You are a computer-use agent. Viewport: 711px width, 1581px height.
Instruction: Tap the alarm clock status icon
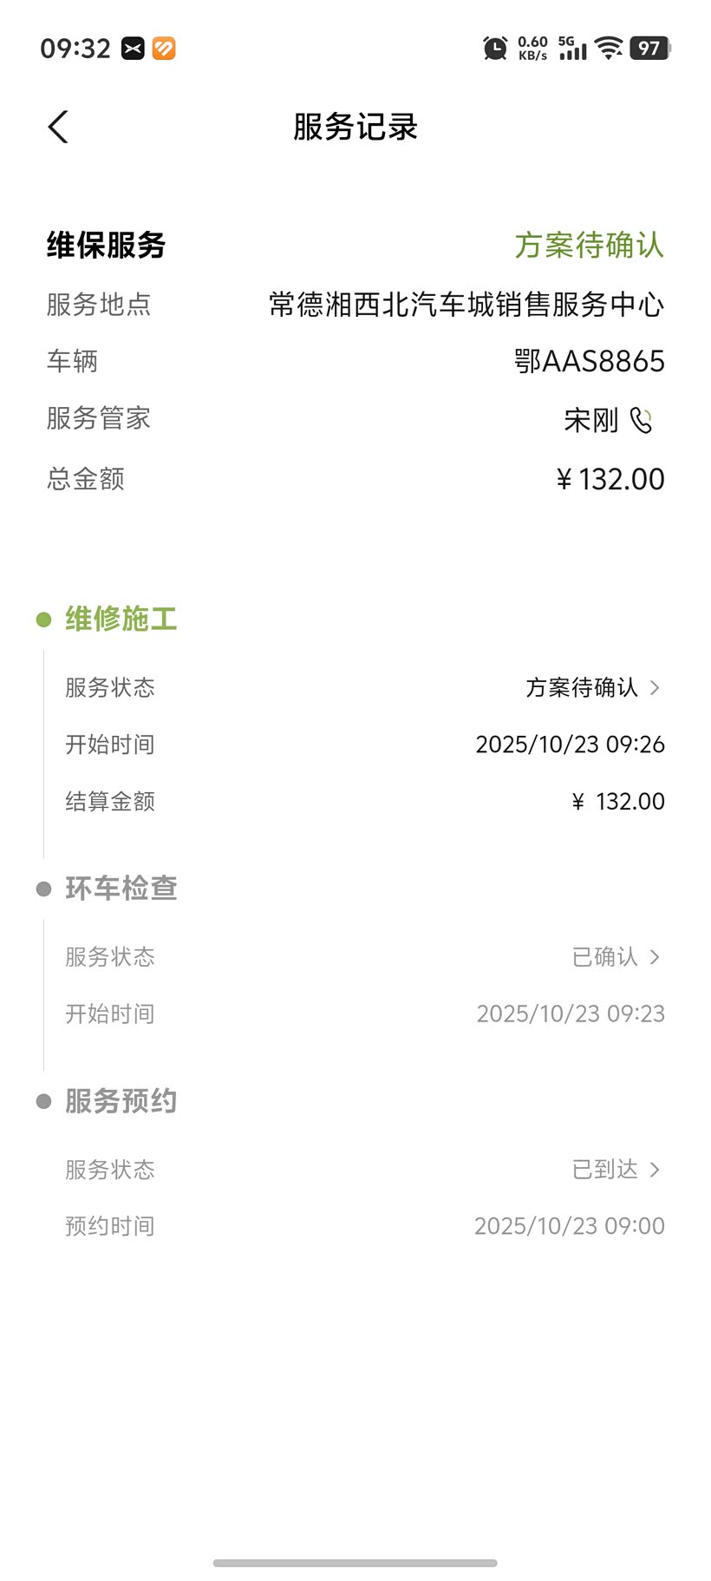[495, 49]
